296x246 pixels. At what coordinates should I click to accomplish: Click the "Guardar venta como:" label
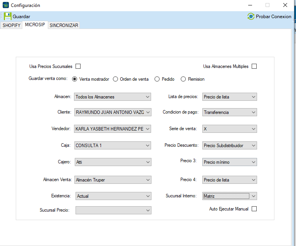click(48, 78)
